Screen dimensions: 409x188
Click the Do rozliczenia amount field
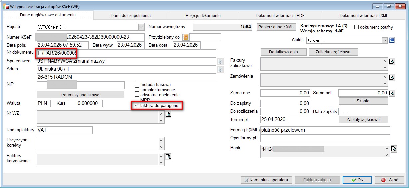click(x=285, y=111)
